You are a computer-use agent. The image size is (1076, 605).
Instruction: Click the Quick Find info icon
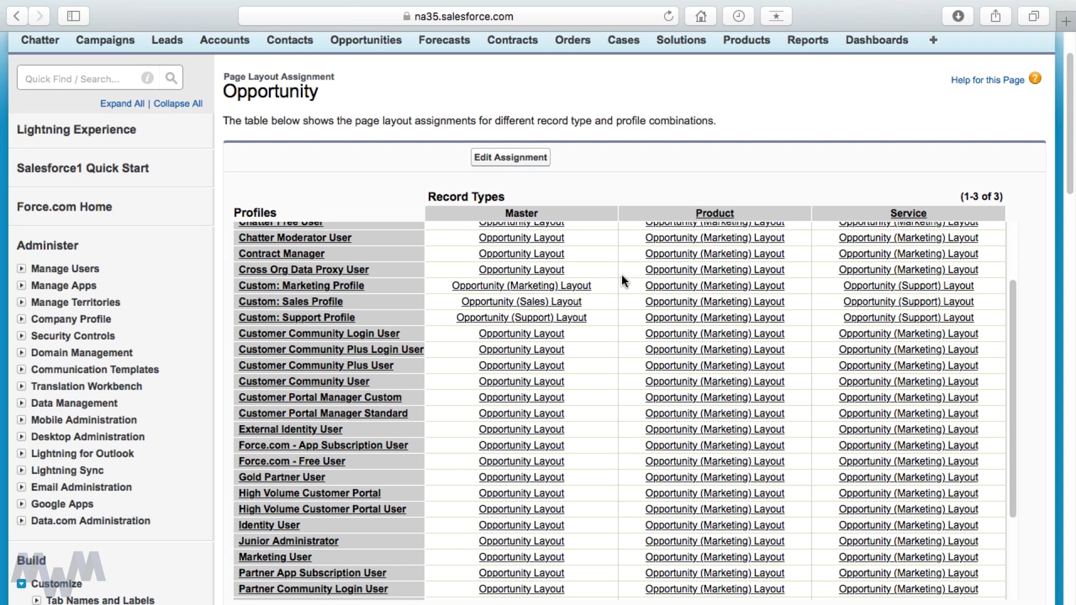[x=147, y=78]
